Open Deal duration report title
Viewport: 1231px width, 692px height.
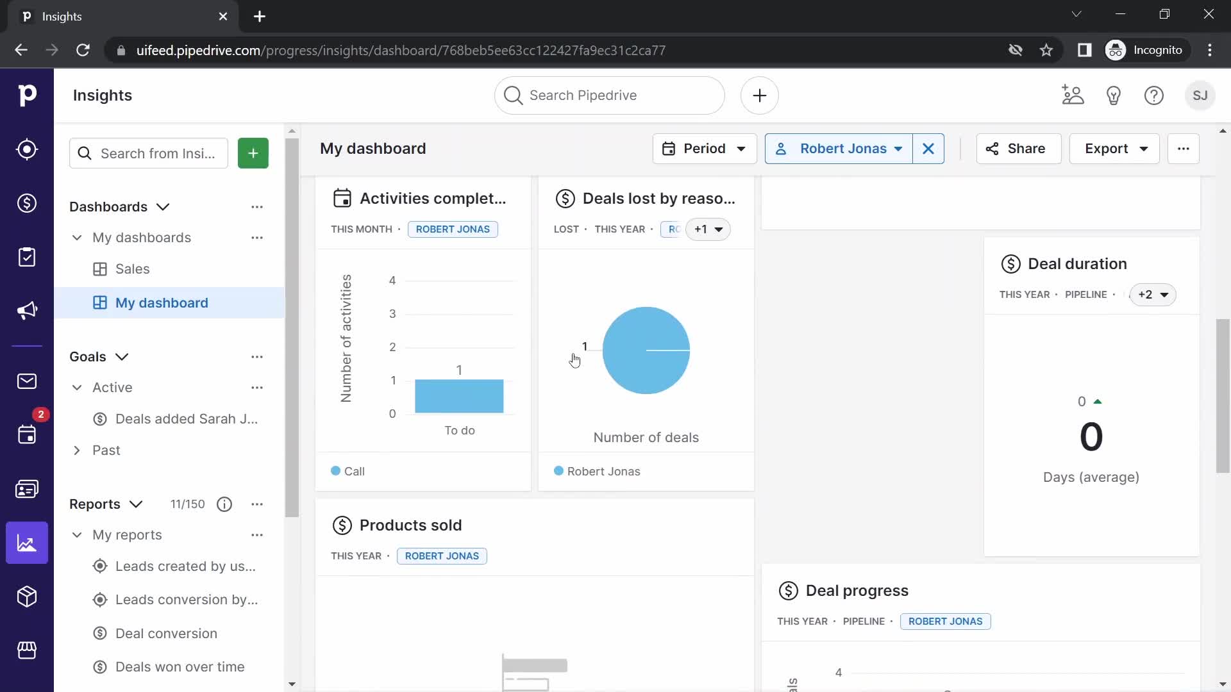click(x=1077, y=264)
